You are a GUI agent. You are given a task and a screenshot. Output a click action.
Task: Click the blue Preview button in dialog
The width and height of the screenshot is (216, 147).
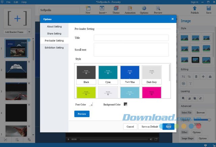click(82, 114)
